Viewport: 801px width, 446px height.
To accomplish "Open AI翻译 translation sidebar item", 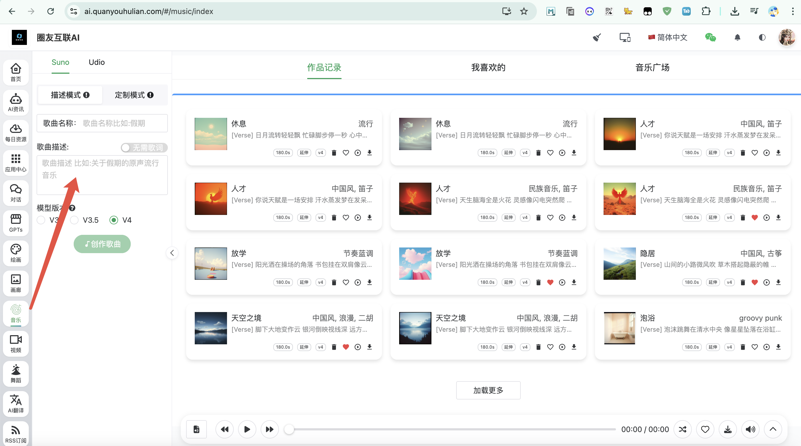I will (x=16, y=404).
